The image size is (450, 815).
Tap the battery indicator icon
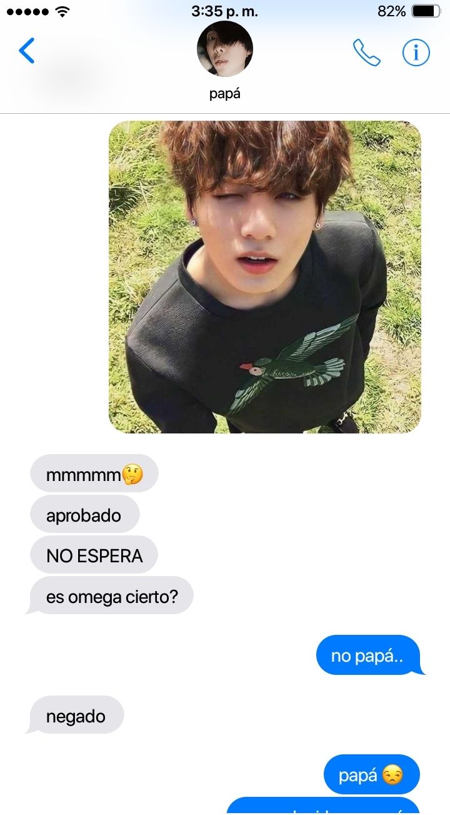426,11
